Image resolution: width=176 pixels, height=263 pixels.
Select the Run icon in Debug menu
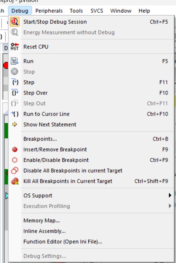pos(15,61)
